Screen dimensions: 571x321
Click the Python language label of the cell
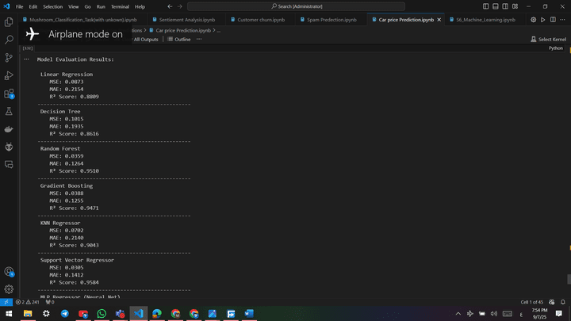556,48
